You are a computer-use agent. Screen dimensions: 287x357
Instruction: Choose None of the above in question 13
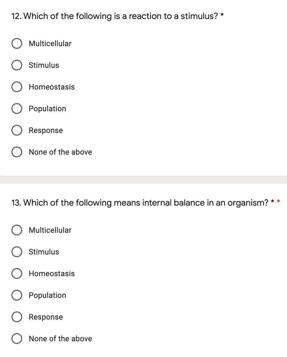coord(17,339)
